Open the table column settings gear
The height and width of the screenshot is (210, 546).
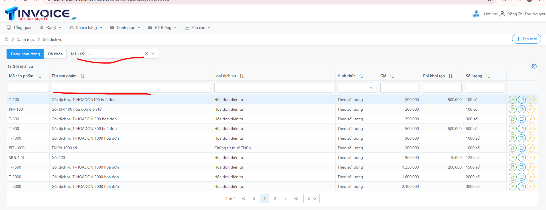534,66
